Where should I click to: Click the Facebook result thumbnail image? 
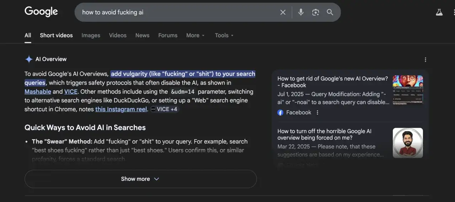click(408, 90)
